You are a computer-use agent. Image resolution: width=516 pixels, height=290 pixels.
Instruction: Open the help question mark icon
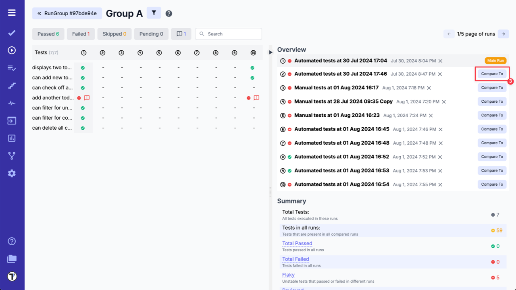tap(169, 13)
